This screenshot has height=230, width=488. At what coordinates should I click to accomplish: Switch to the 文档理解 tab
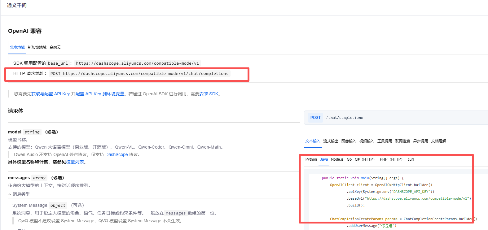[438, 141]
